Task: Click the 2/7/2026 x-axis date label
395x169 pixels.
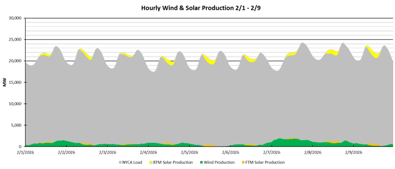Action: 271,152
